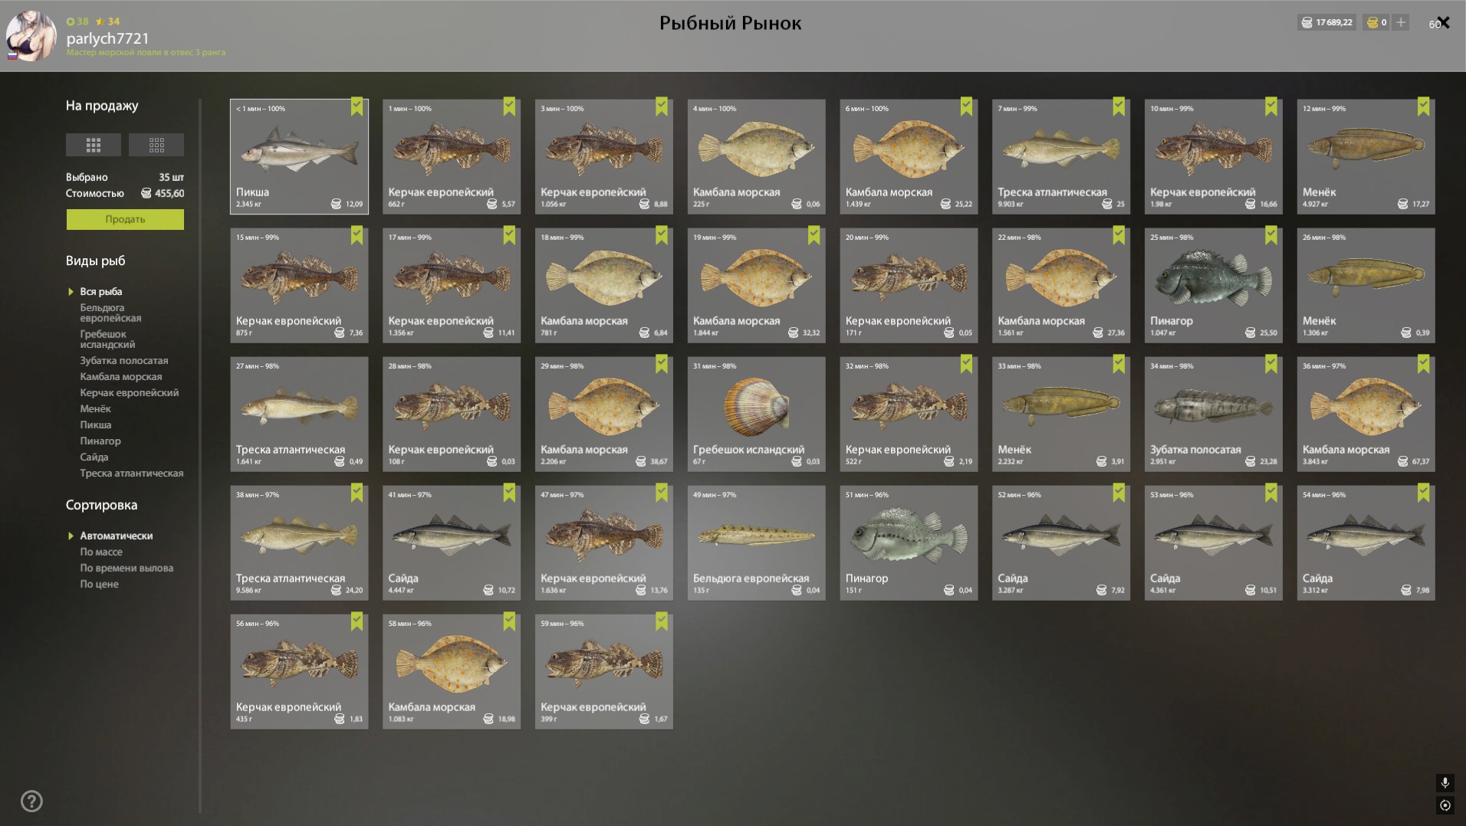Toggle the Пинагор 1.047 кг selection checkmark
1466x826 pixels.
coord(1271,235)
